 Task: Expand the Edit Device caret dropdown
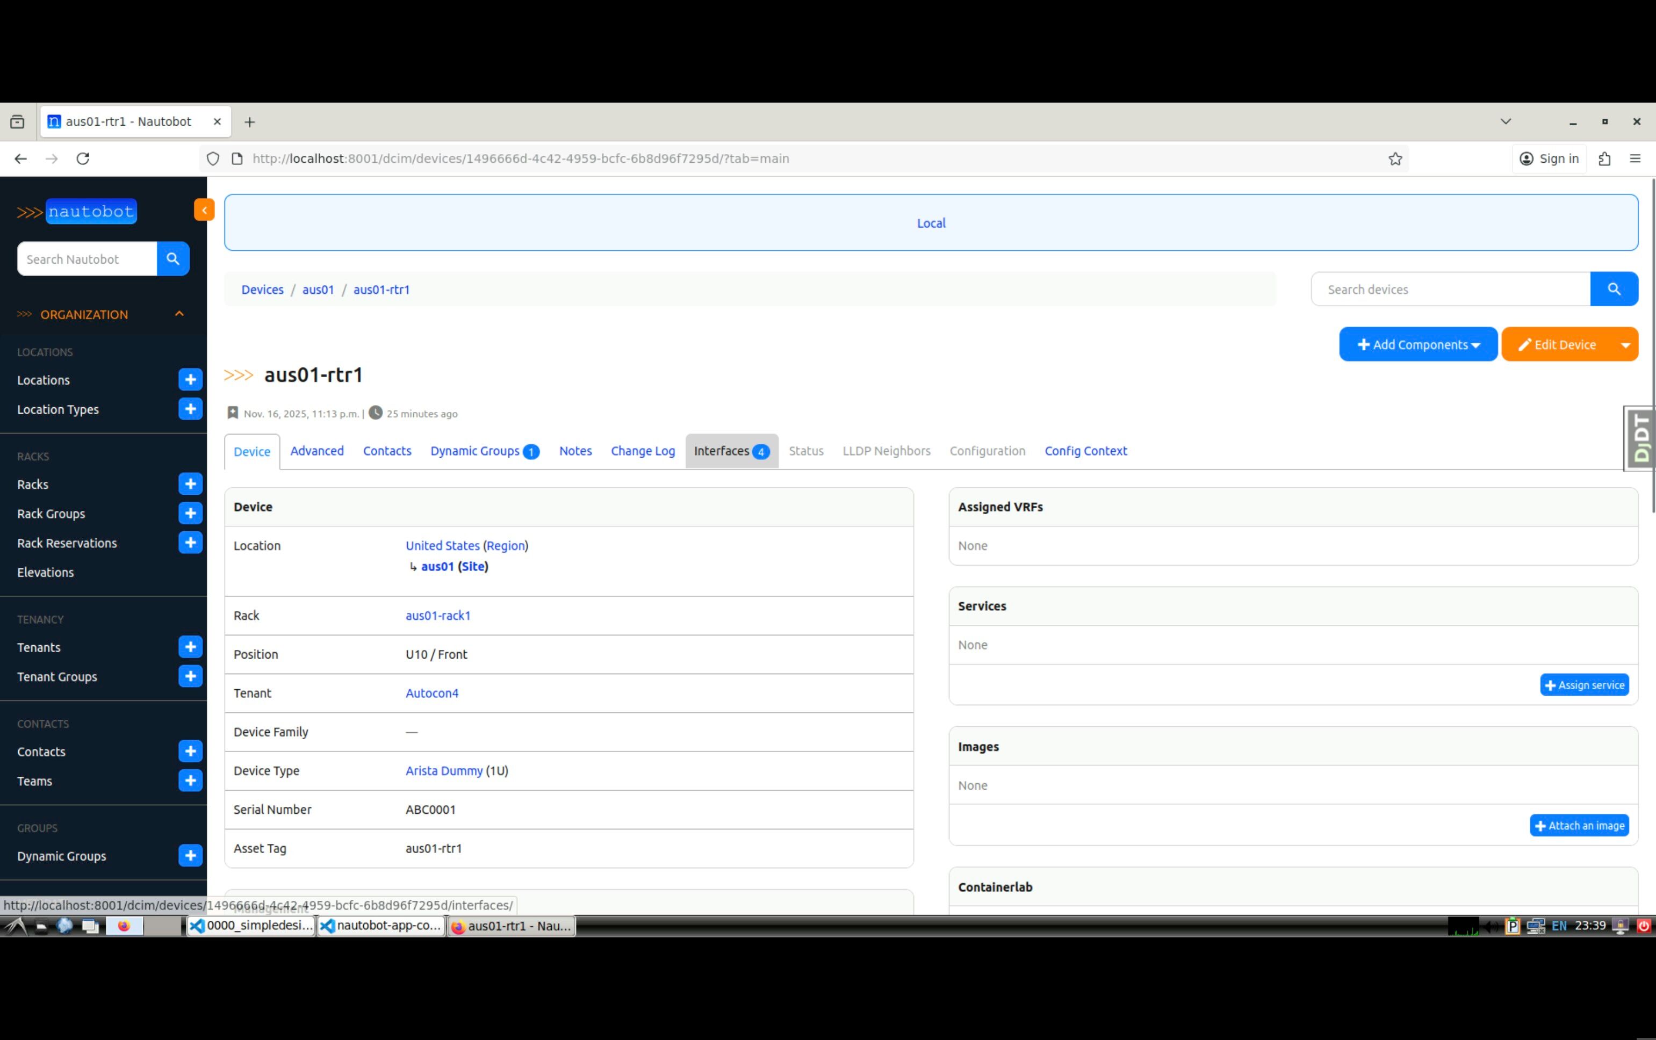pos(1625,345)
